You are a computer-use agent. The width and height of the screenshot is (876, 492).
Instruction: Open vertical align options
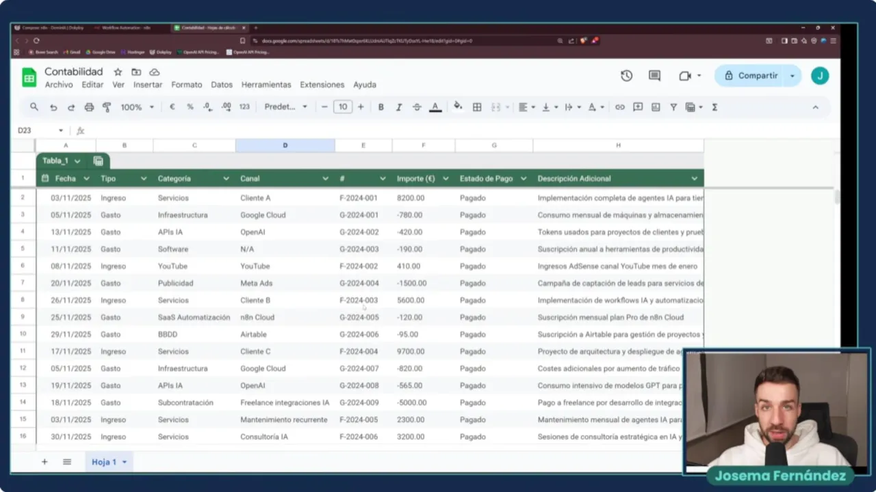tap(550, 107)
